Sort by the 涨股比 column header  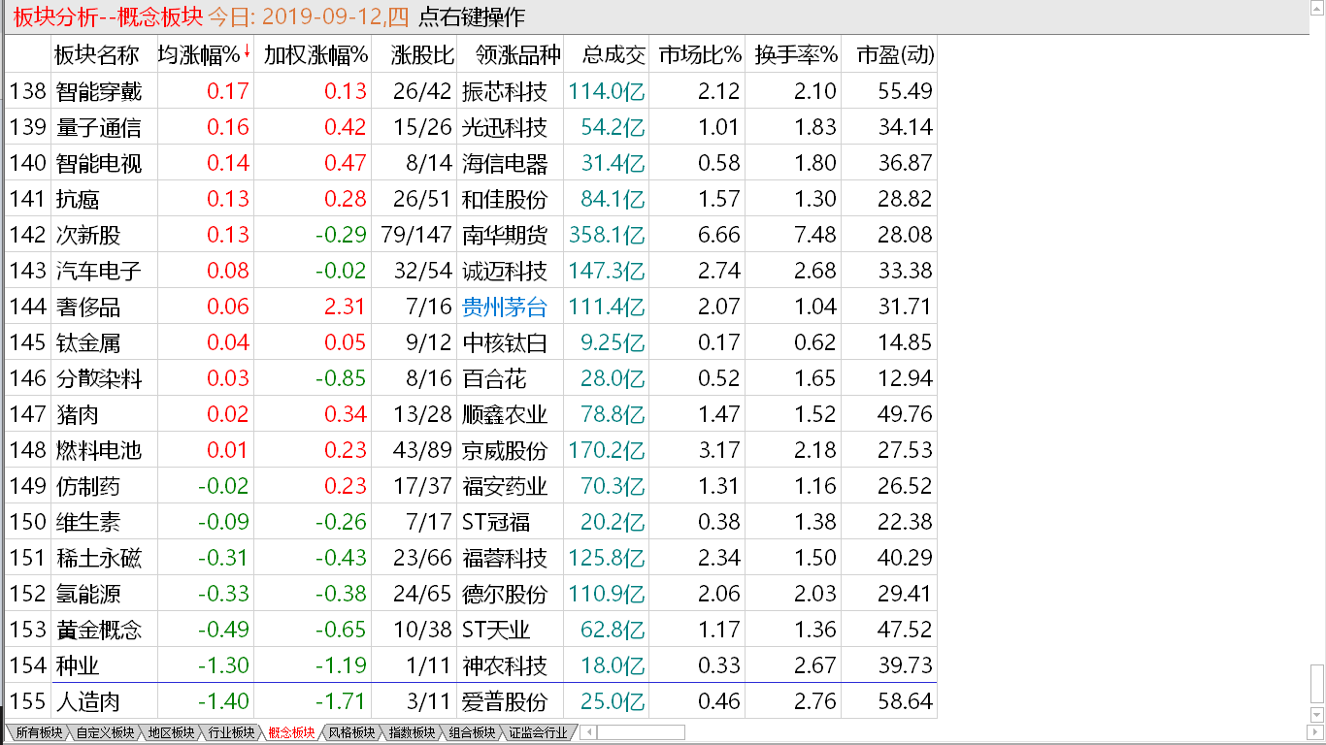coord(423,54)
